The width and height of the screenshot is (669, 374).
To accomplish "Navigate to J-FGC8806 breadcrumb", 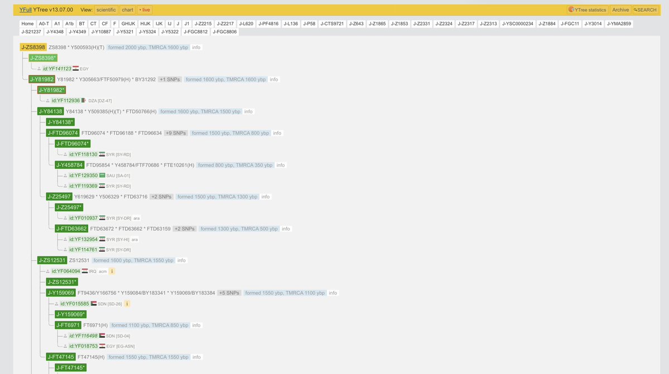I will click(224, 32).
